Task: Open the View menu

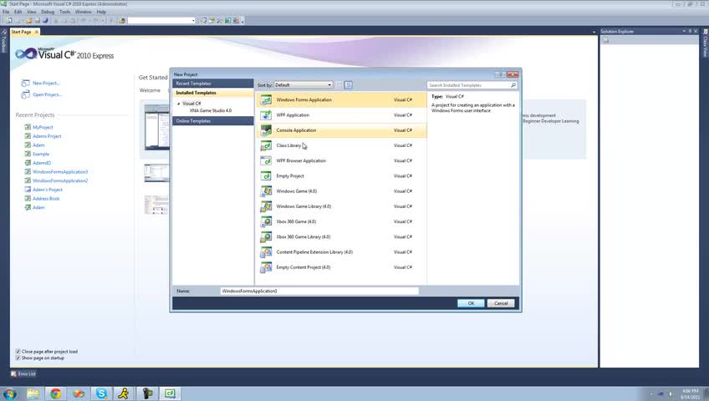Action: (32, 12)
